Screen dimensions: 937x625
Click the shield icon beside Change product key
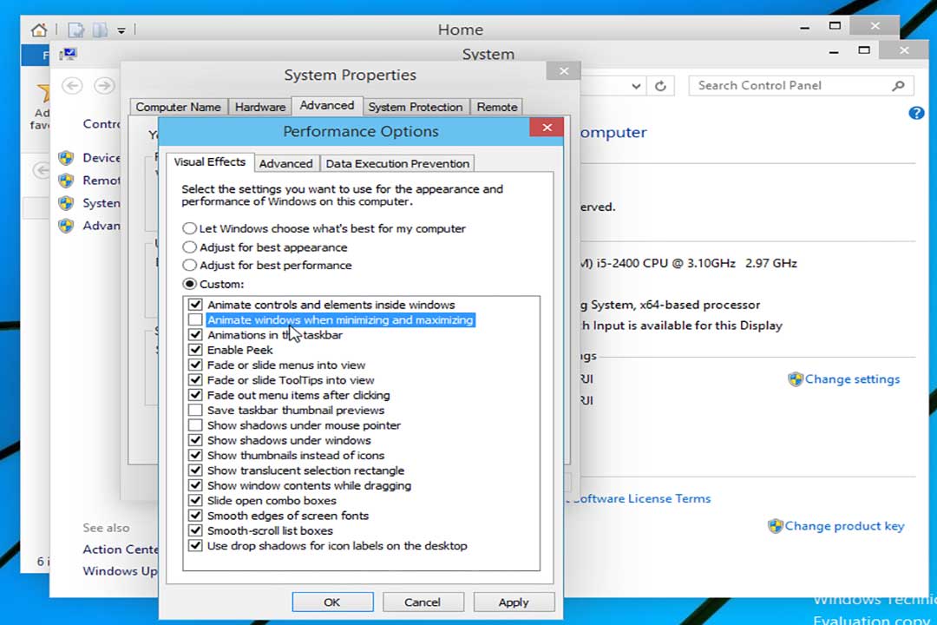[775, 526]
